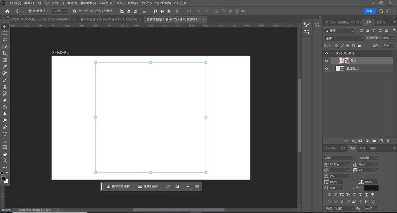Viewport: 397px width, 213px height.
Task: Select the Lasso tool
Action: pyautogui.click(x=5, y=40)
